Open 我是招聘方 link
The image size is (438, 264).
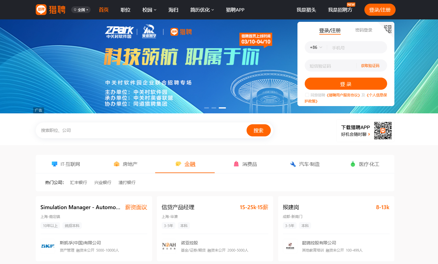tap(340, 10)
